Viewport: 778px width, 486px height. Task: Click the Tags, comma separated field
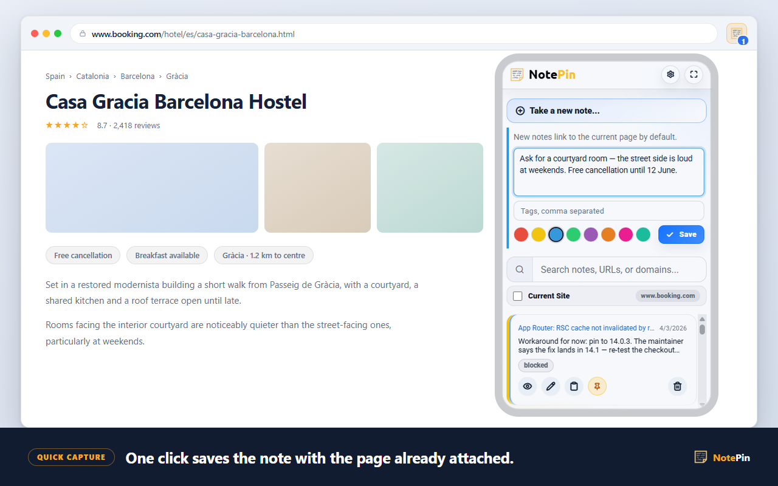pyautogui.click(x=608, y=211)
